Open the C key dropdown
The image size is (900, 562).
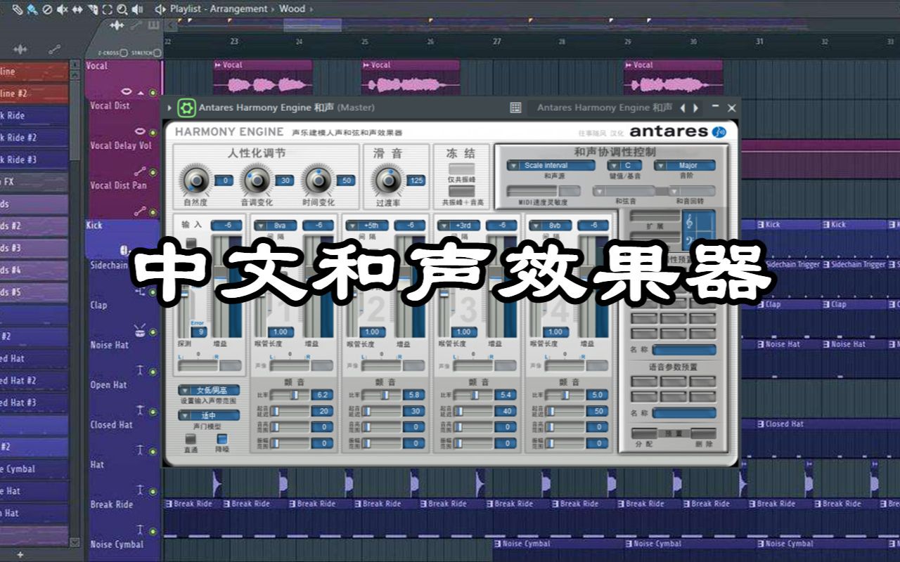tap(624, 166)
